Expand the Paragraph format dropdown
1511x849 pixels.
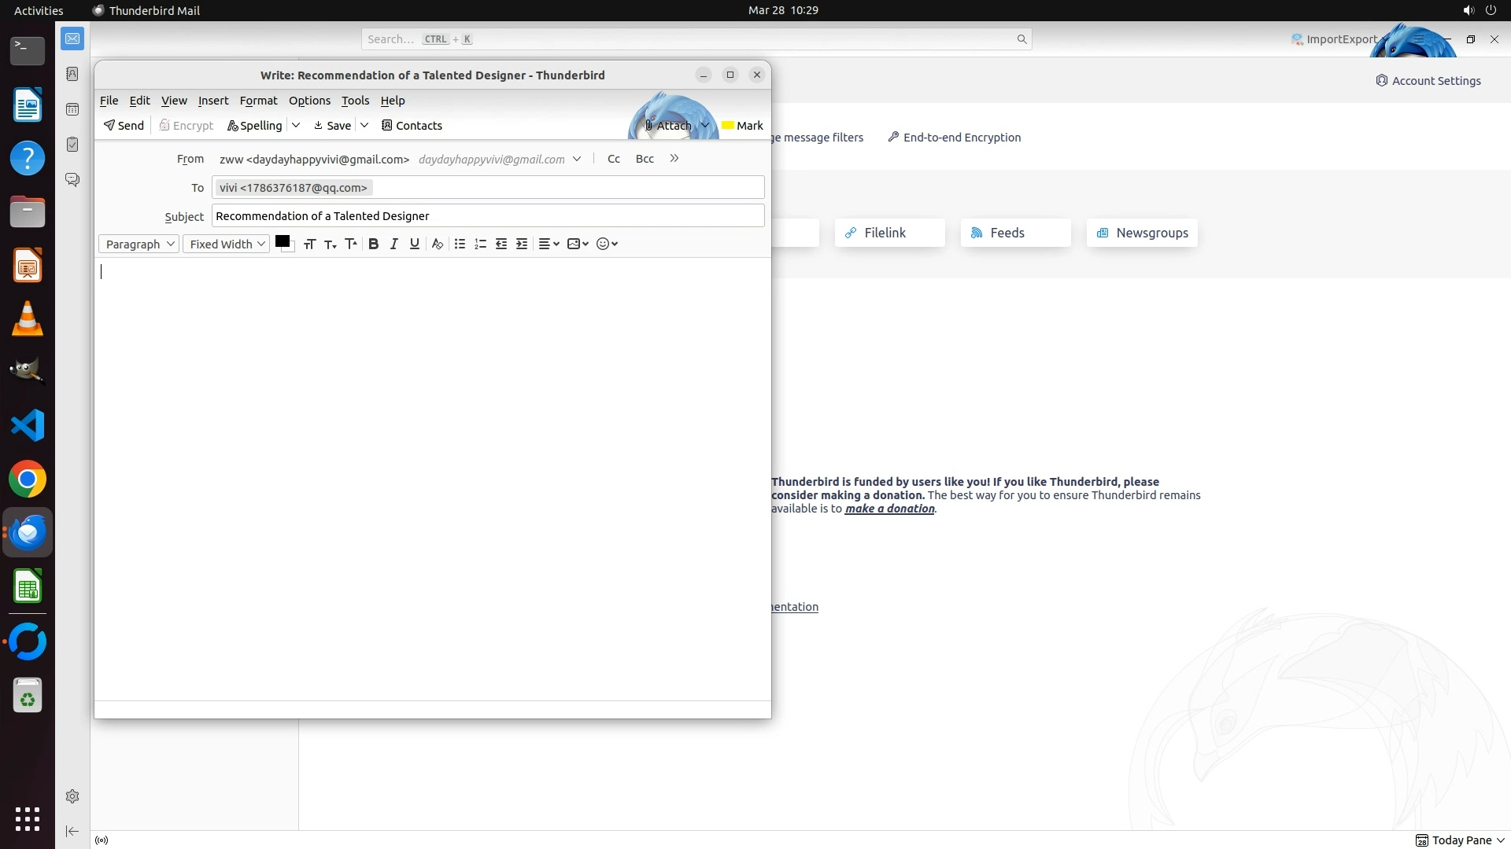tap(139, 244)
